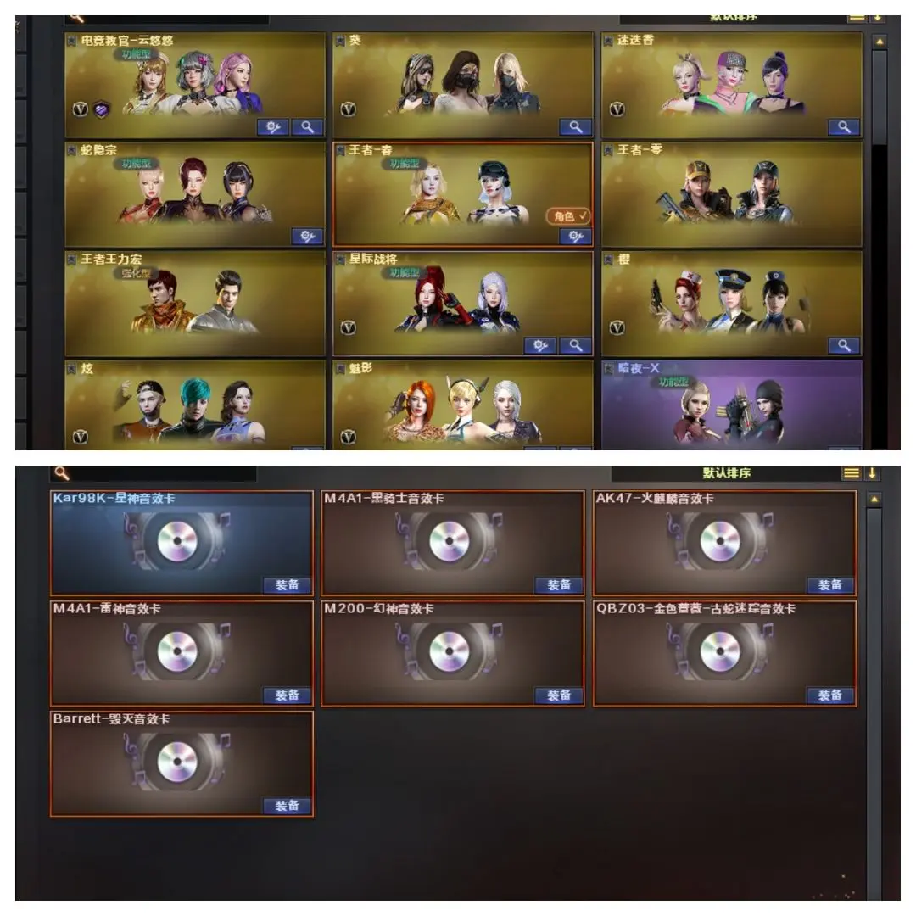Screen dimensions: 916x916
Task: Click magnifier icon on 迷迭香 character card
Action: coord(844,126)
